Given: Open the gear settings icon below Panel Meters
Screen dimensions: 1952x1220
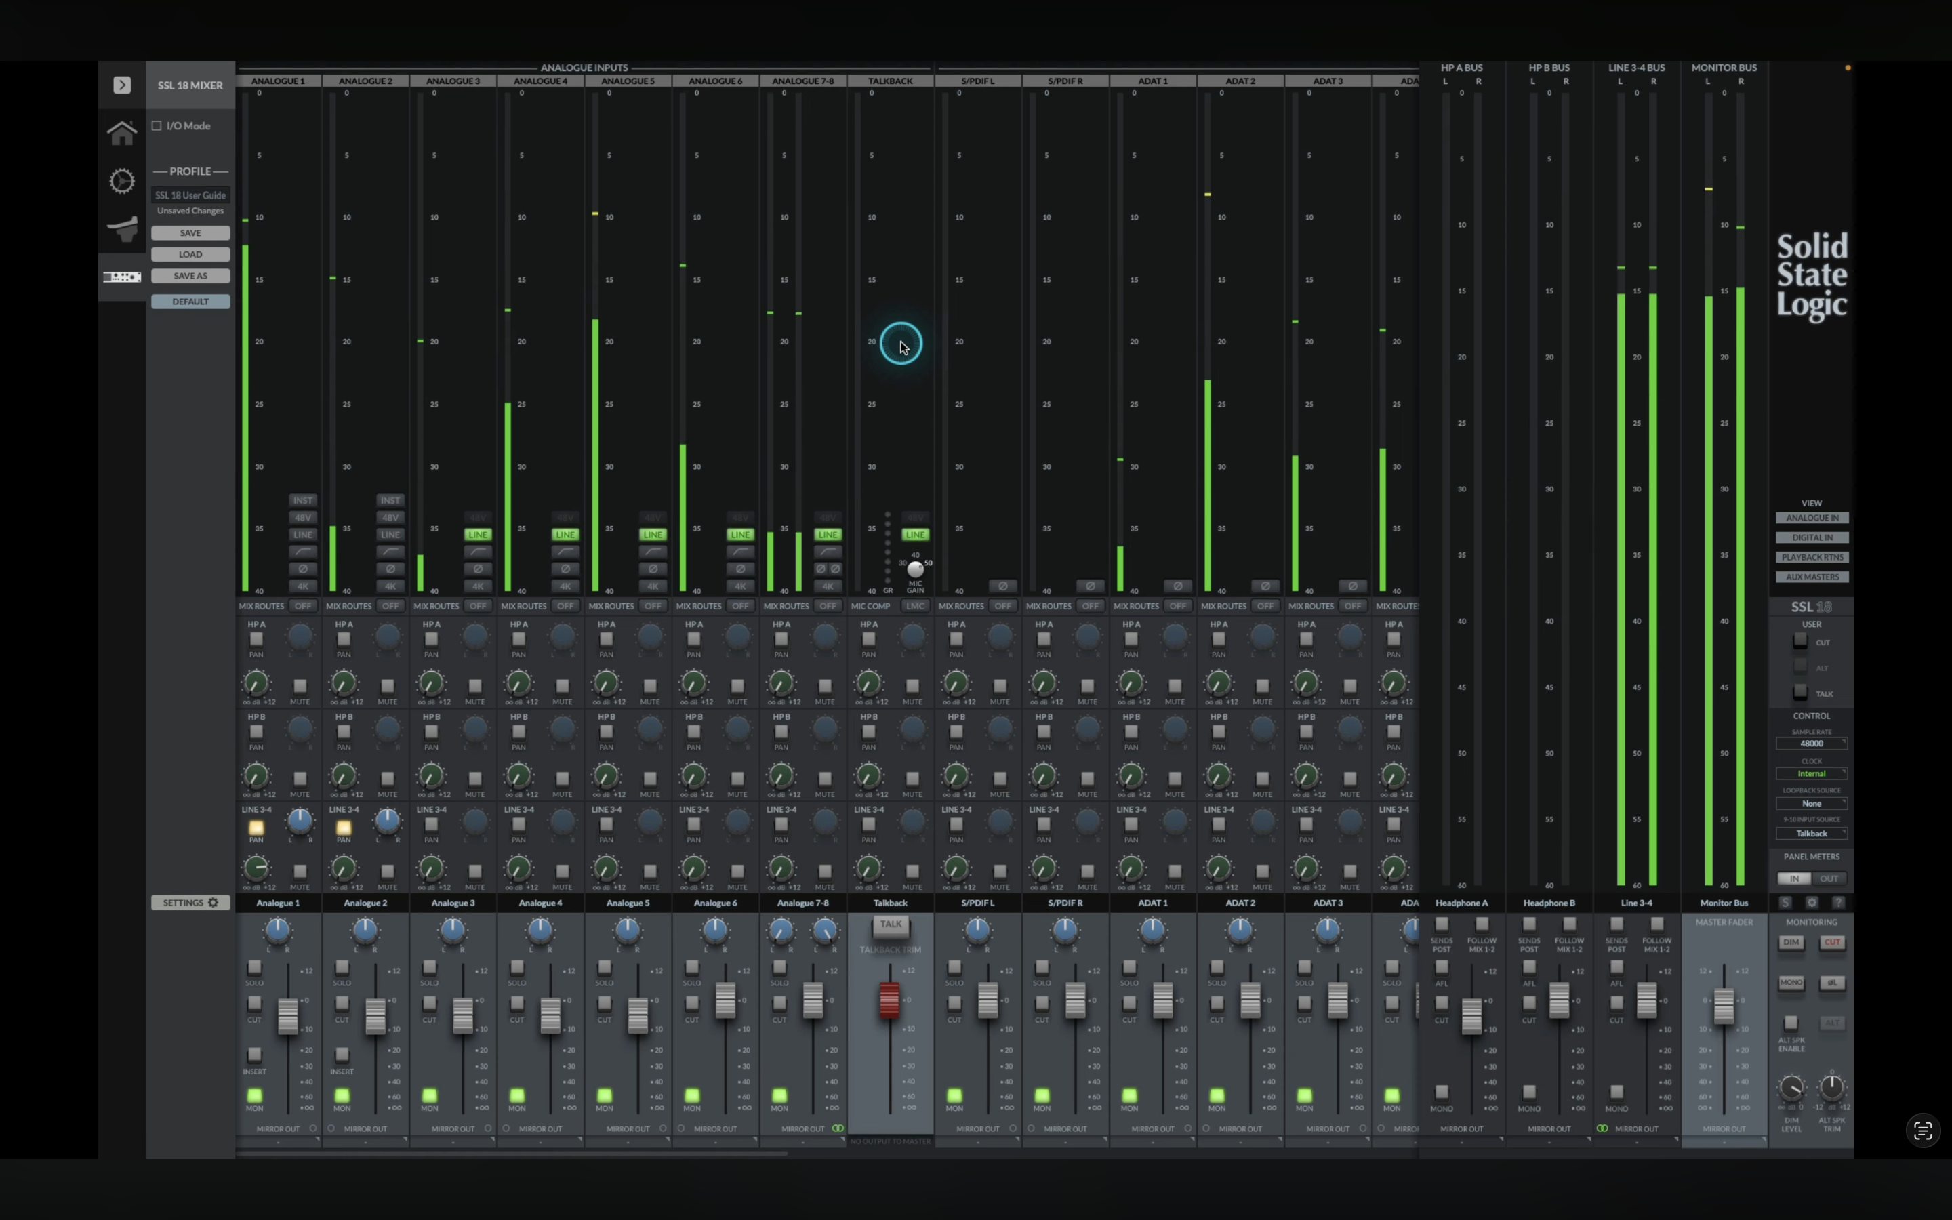Looking at the screenshot, I should pos(1812,903).
